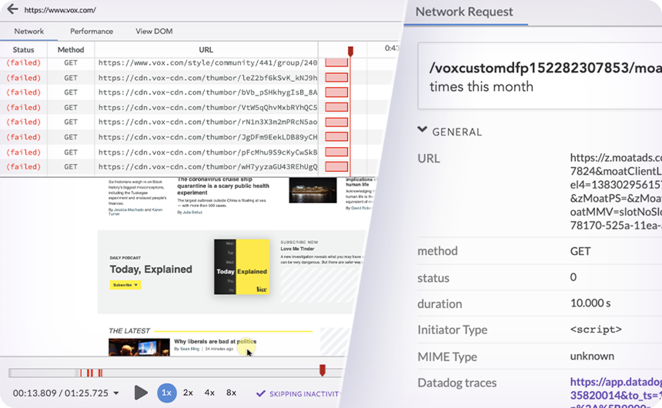
Task: Click the red playhead marker in network timeline header
Action: click(350, 51)
